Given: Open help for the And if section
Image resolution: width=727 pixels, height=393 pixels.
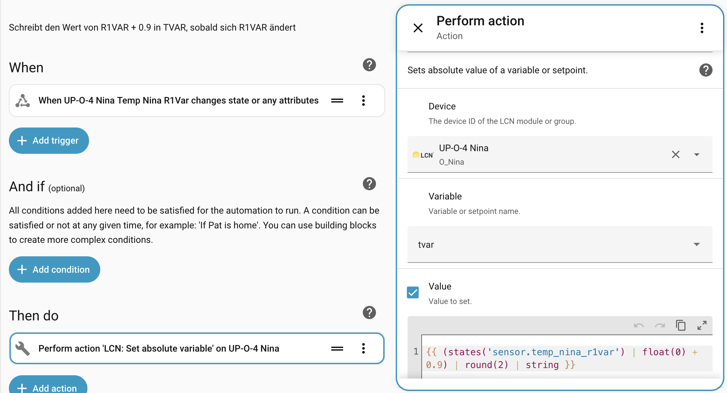Looking at the screenshot, I should tap(369, 184).
